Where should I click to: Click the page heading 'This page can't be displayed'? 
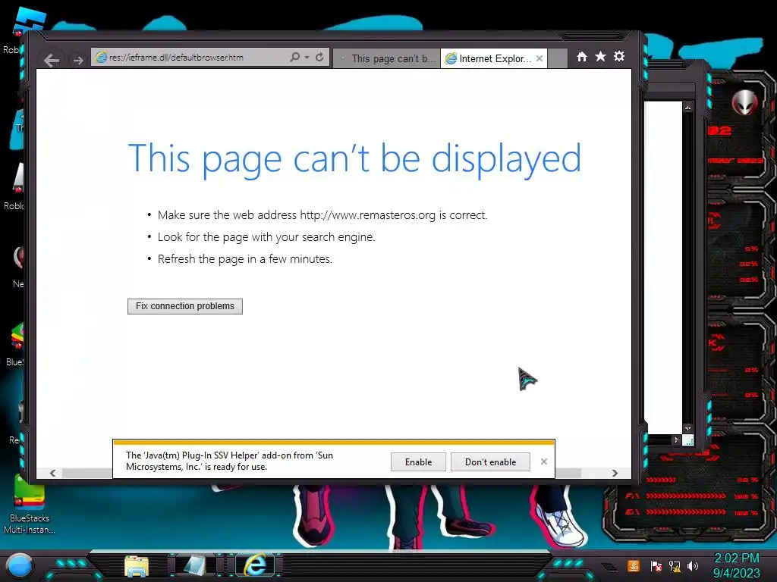[354, 158]
